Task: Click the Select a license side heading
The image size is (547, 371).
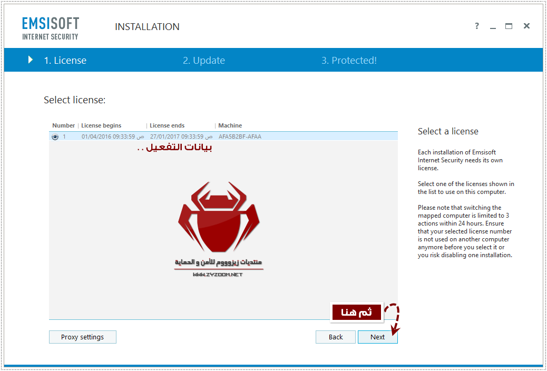Action: click(x=448, y=132)
